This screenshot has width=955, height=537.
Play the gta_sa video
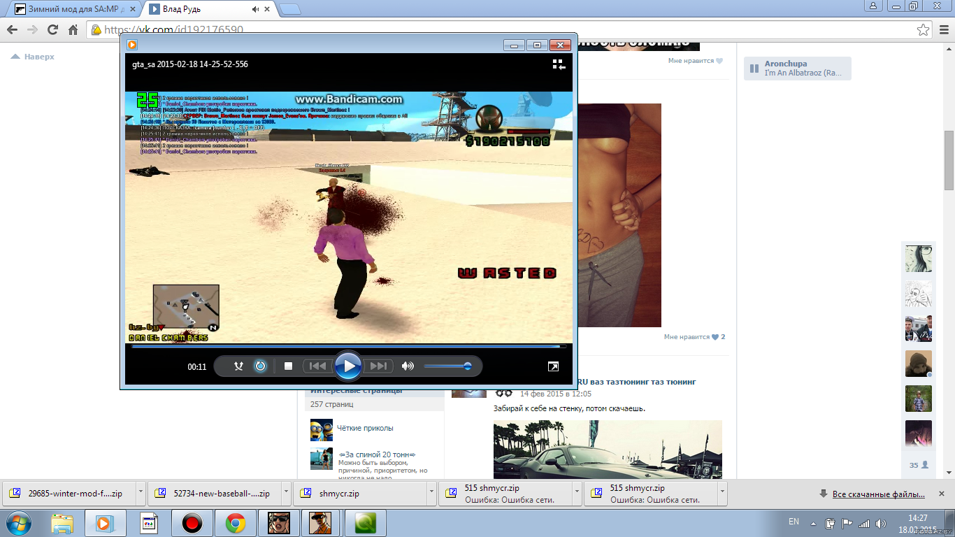tap(347, 366)
